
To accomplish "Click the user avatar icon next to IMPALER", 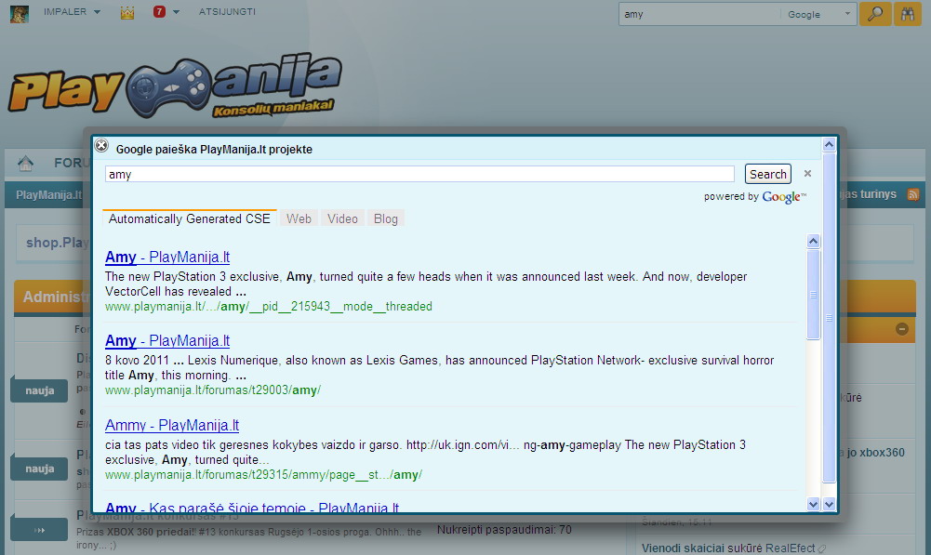I will [x=19, y=13].
